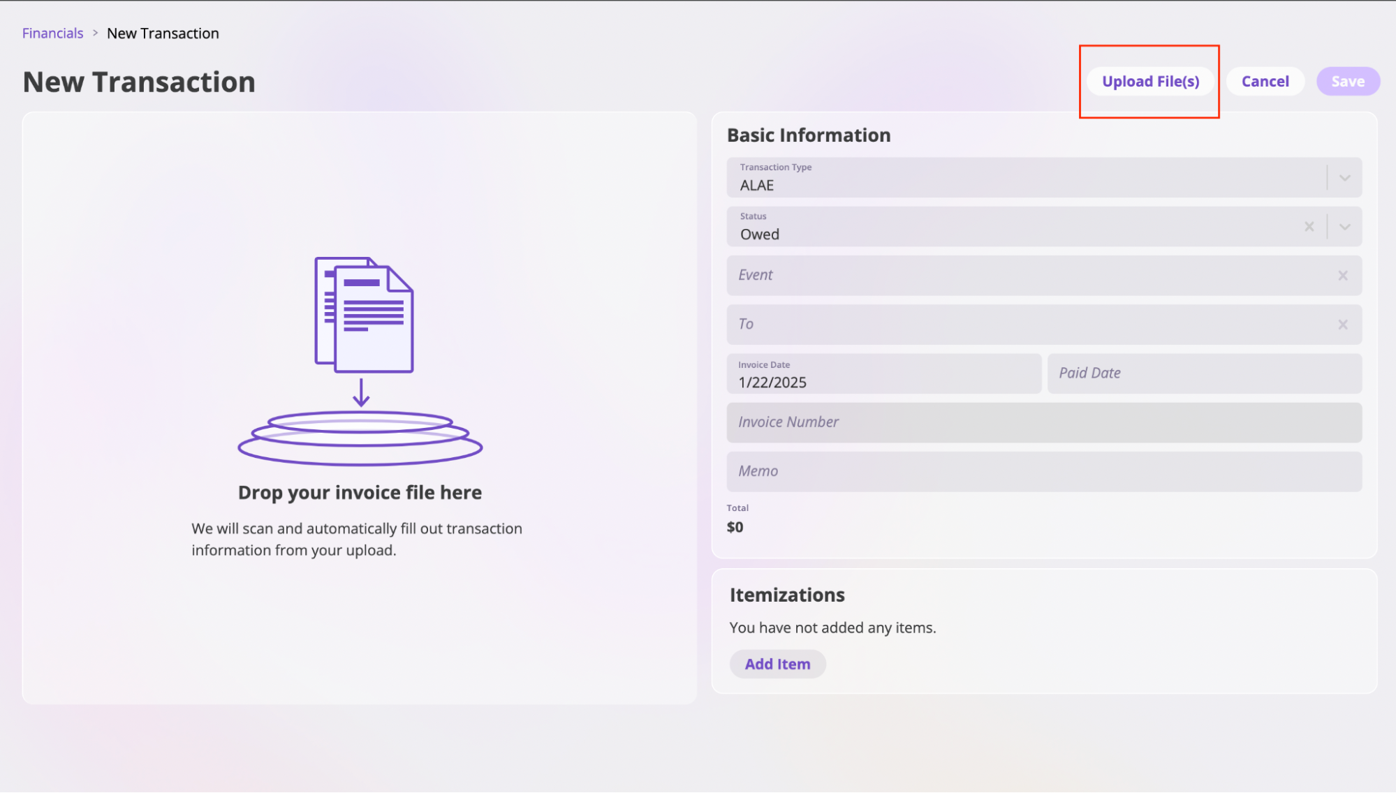Click the Invoice Number field
Screen dimensions: 1396x793
point(1043,422)
